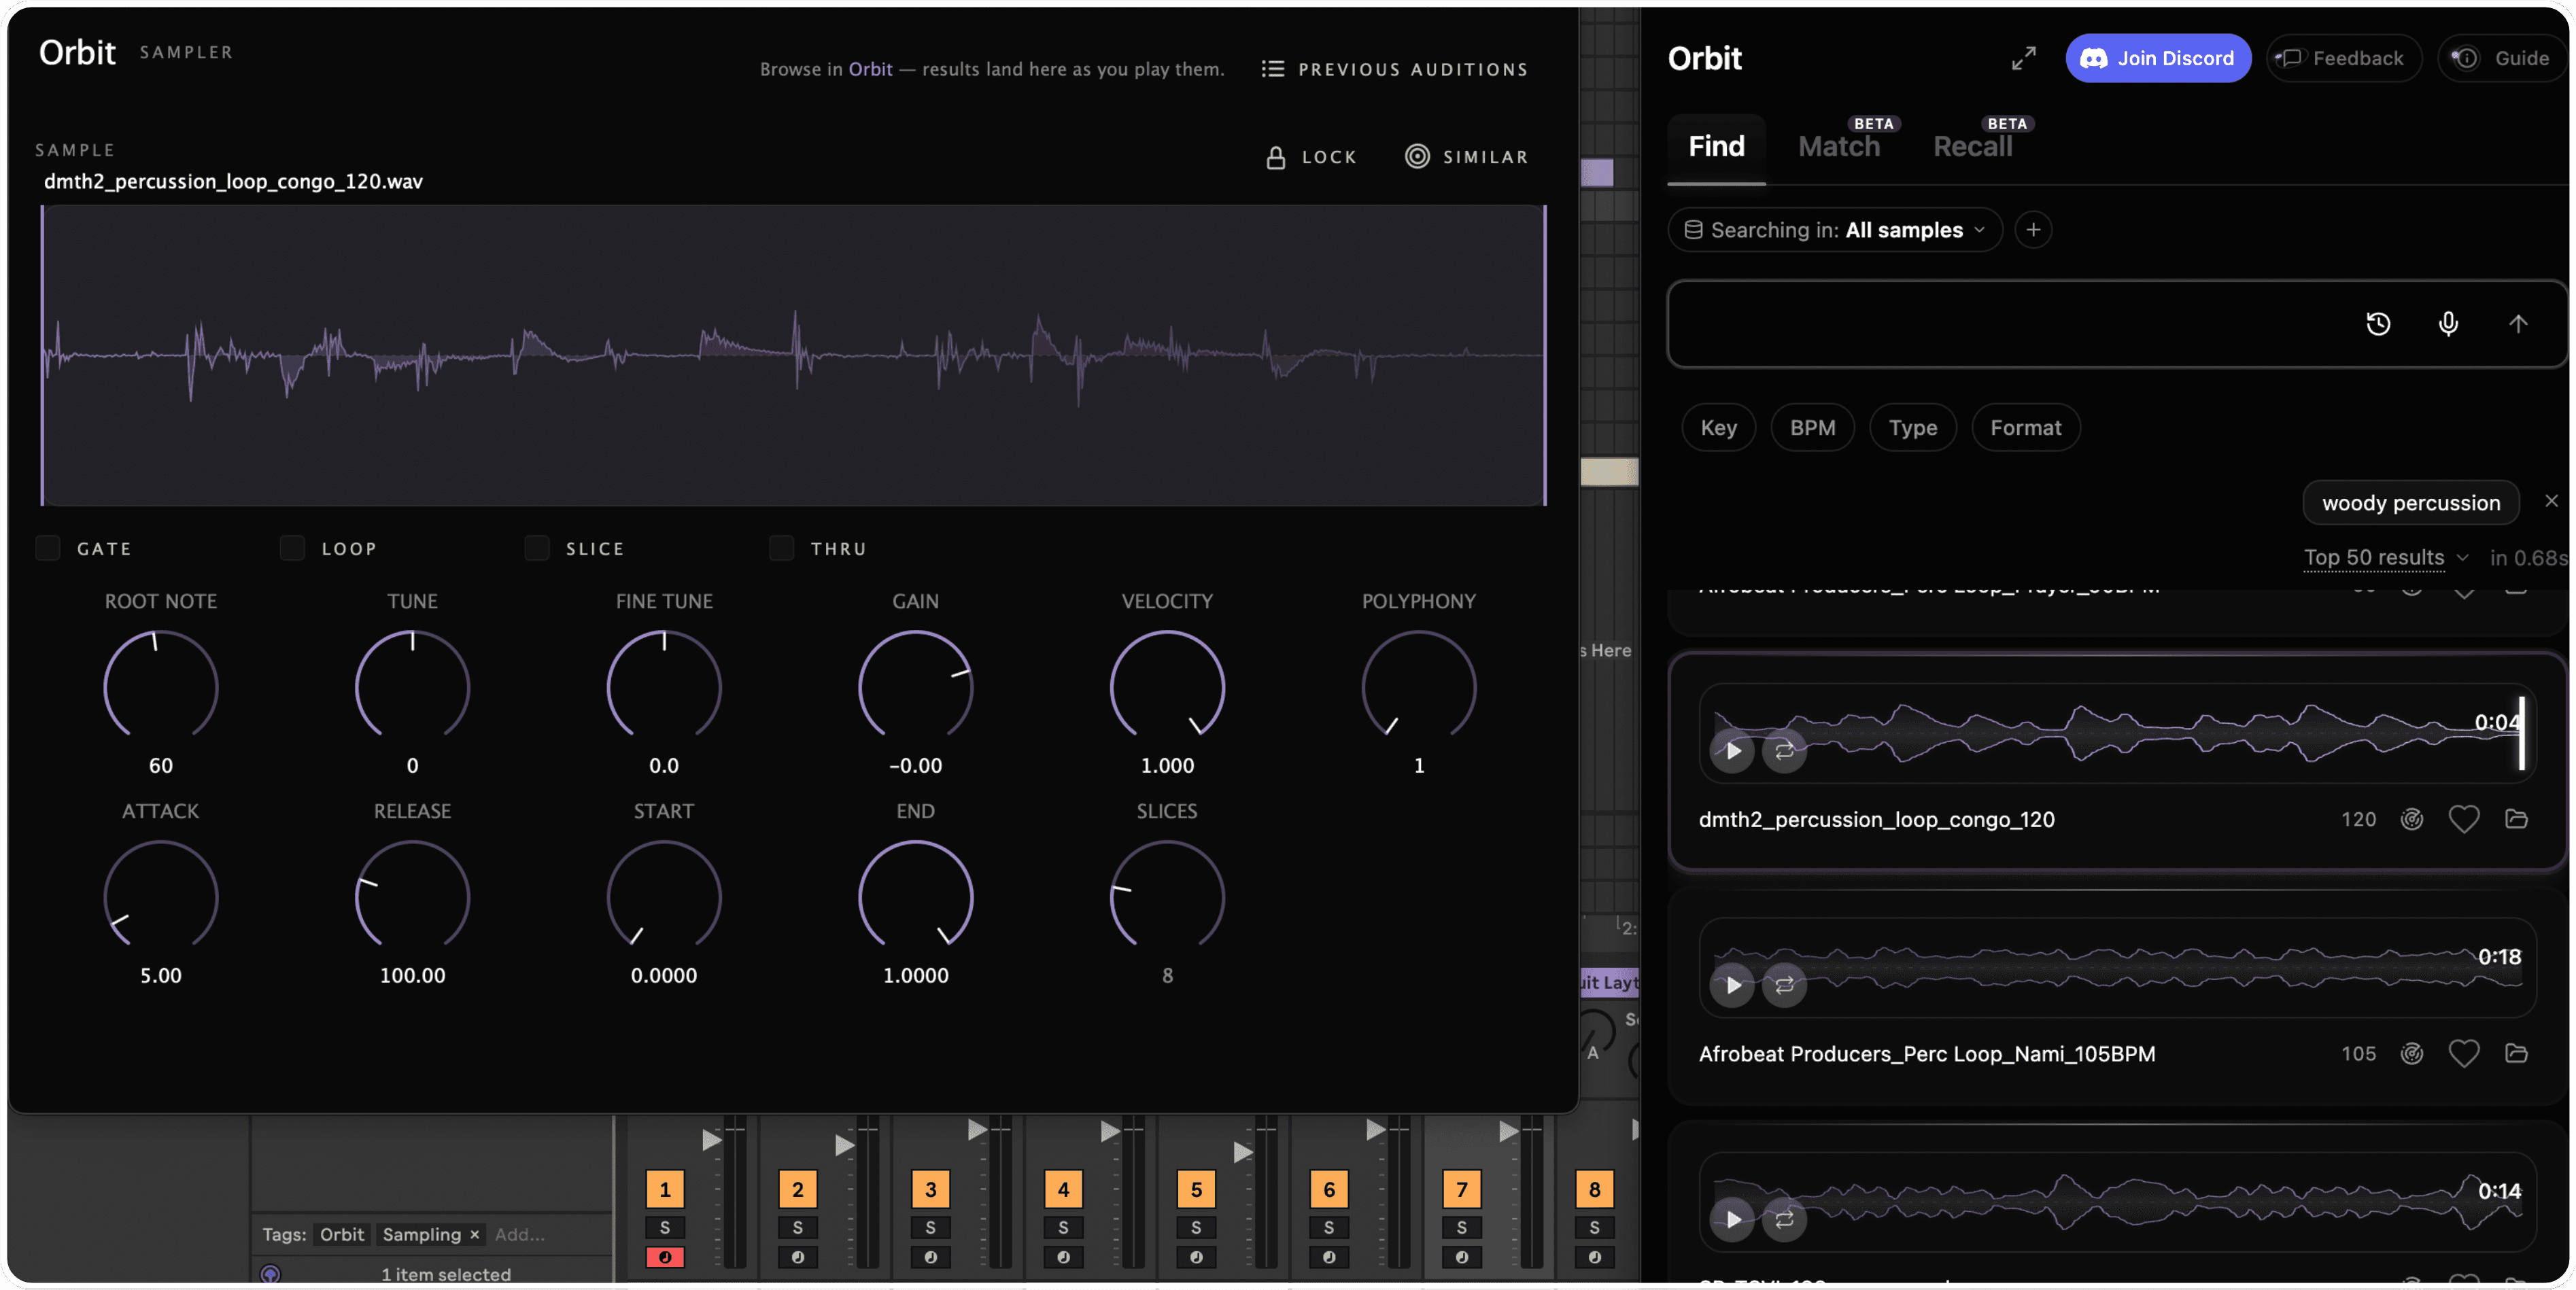Toggle arm button on track 6
2576x1290 pixels.
(1328, 1257)
